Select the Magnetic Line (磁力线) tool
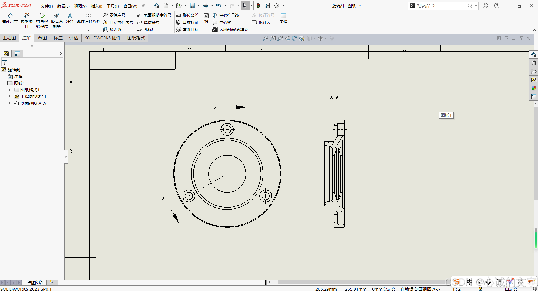This screenshot has height=291, width=538. (112, 30)
